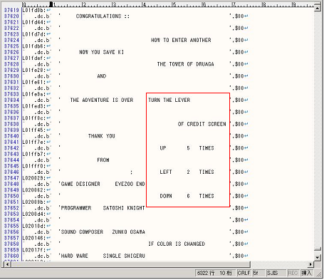
Task: Click the text GAME DESIGNER
Action: (80, 184)
